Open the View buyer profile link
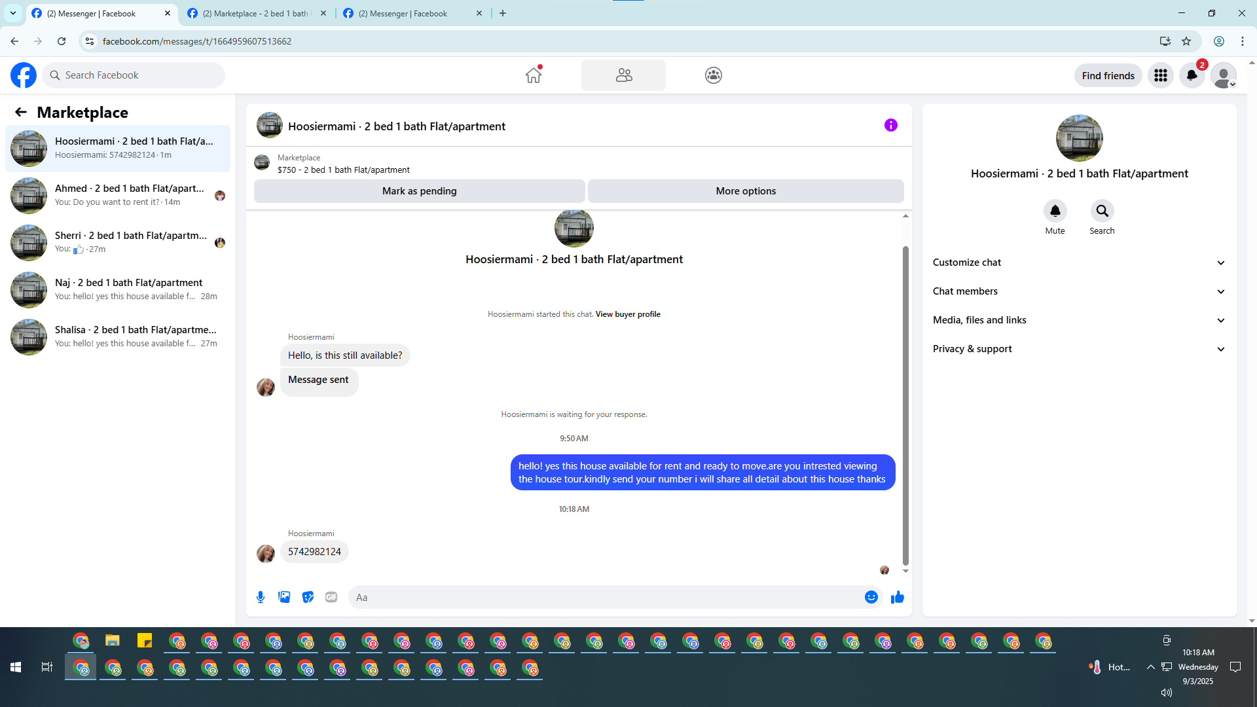 pos(628,314)
